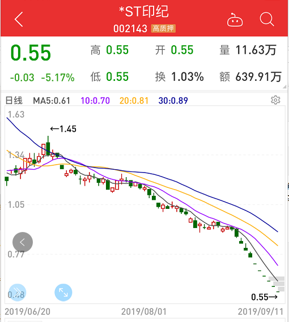Expand chart to fullscreen
289x322 pixels.
click(63, 293)
